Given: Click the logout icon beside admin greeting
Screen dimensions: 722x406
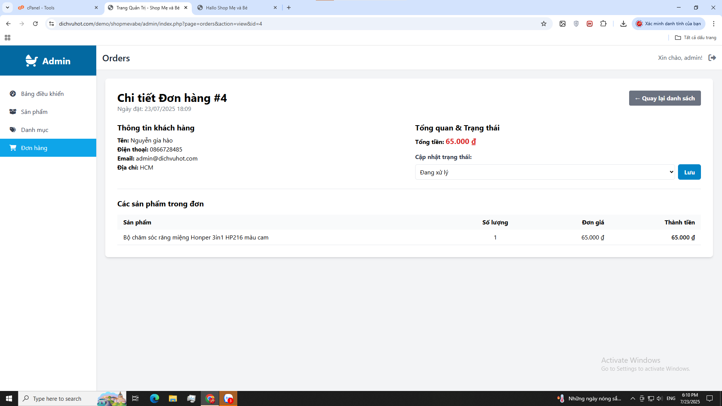Looking at the screenshot, I should [712, 58].
